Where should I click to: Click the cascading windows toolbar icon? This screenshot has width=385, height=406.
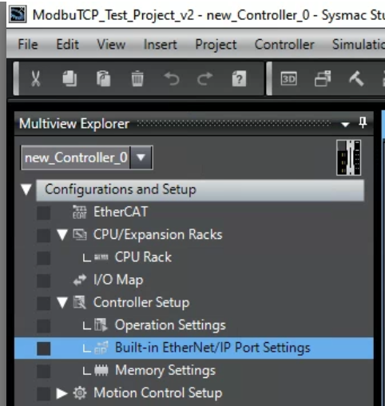pos(323,78)
